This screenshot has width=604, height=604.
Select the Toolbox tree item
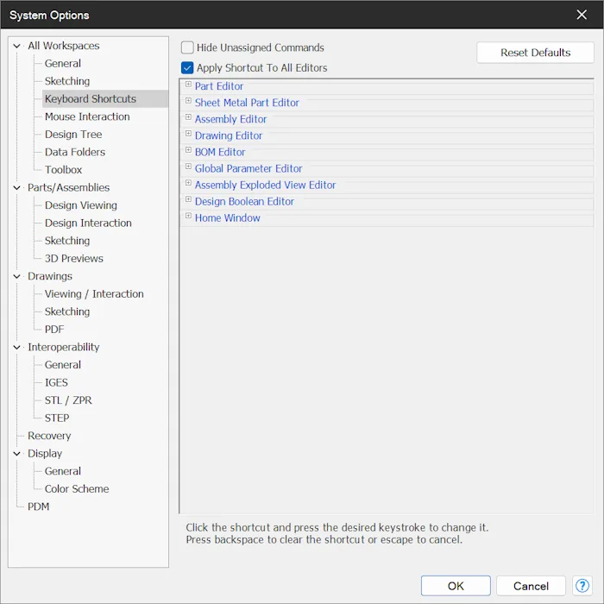pos(63,170)
